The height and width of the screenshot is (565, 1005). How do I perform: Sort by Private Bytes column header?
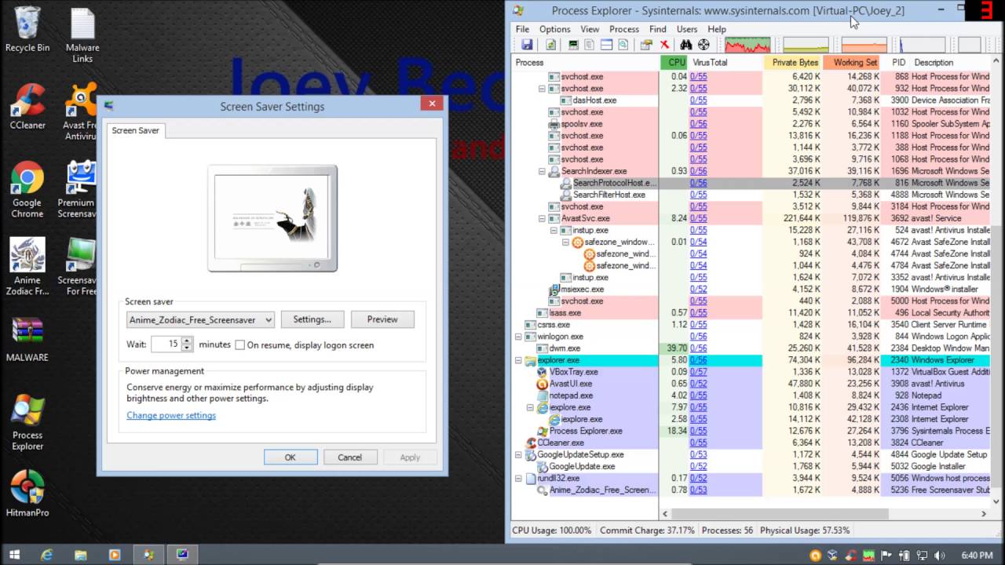pos(793,62)
